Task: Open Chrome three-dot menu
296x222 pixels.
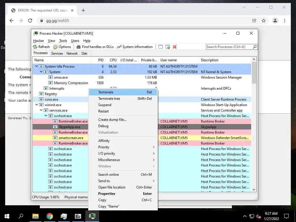Action: tap(284, 21)
